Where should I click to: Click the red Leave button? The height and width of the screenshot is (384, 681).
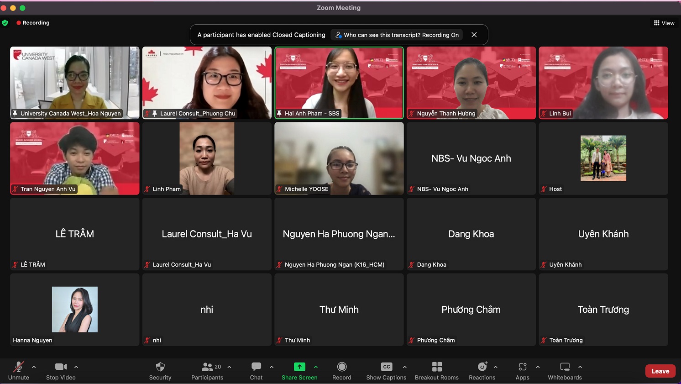[660, 371]
